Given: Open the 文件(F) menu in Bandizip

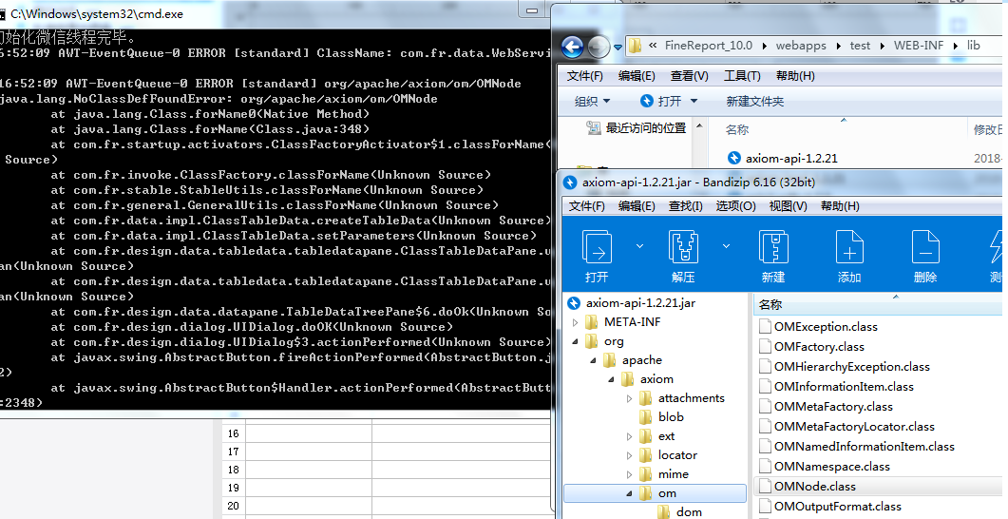Looking at the screenshot, I should (586, 206).
